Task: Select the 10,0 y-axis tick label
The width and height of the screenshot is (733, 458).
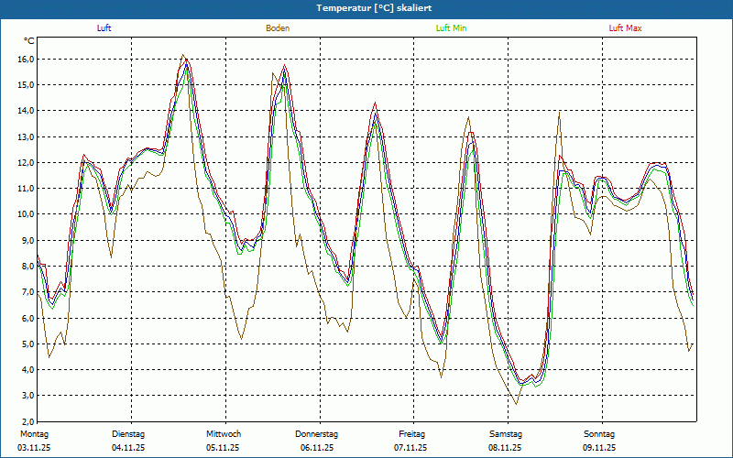Action: pyautogui.click(x=24, y=214)
